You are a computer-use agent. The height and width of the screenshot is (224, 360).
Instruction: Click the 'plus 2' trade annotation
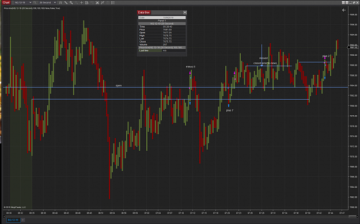[x=326, y=56]
